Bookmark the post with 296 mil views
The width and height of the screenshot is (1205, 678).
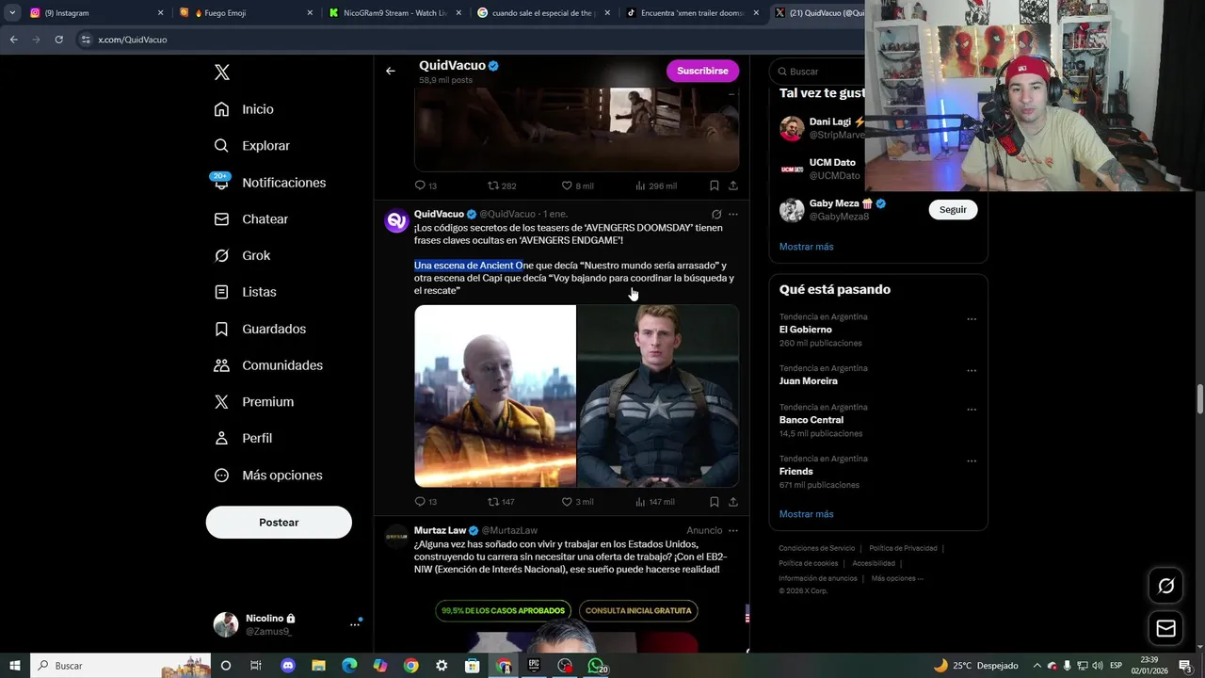714,186
